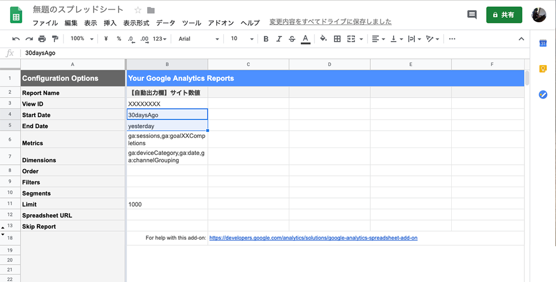Select the End Date cell 'yesterday'
This screenshot has height=282, width=556.
[x=167, y=126]
